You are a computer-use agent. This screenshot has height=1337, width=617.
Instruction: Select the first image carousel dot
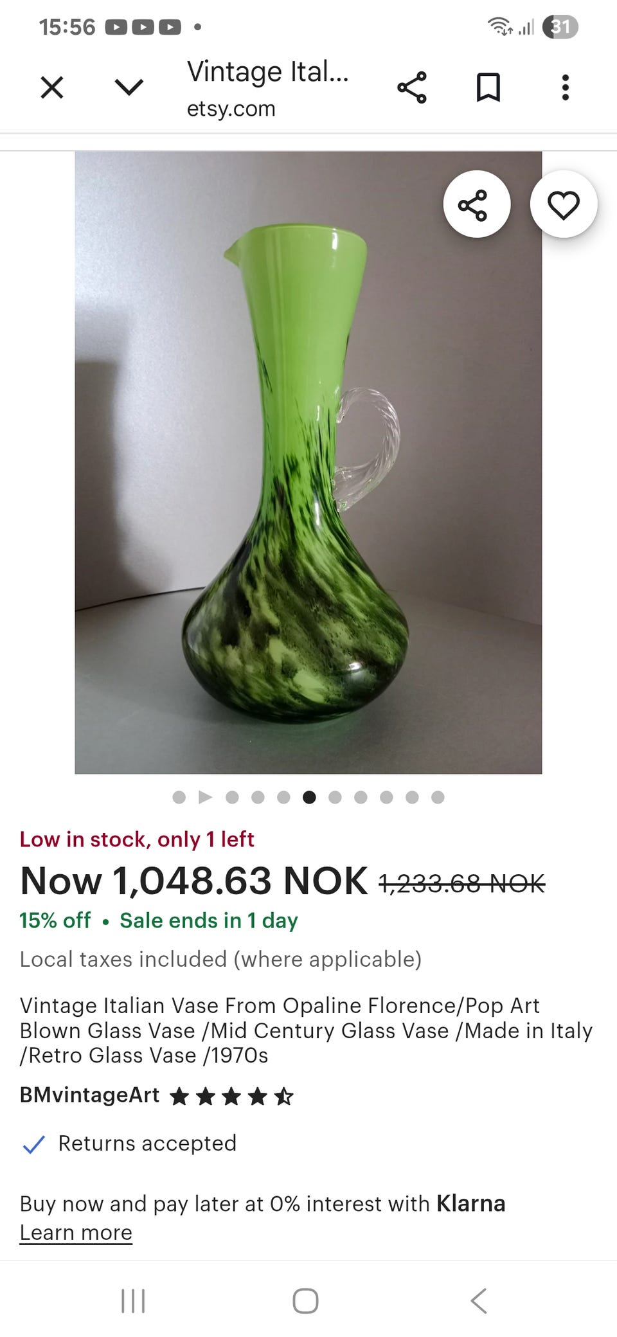tap(179, 798)
